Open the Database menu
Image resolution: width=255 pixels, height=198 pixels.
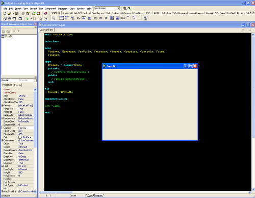63,9
